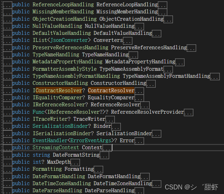Viewport: 224px width, 194px height.
Task: Expand collapsed body after ConstructorHandling property
Action: [151, 84]
